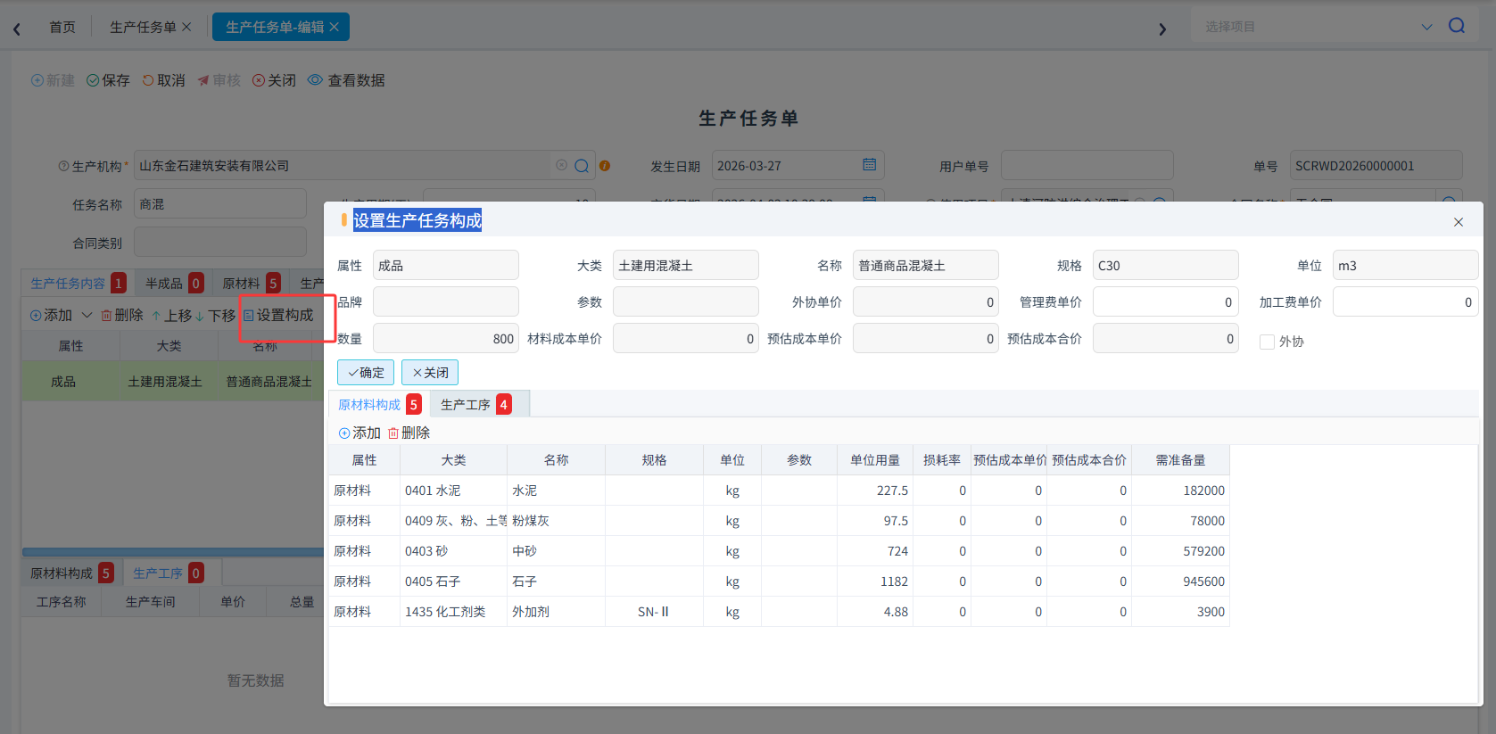Click 添加 above the dialog materials table

pos(360,433)
